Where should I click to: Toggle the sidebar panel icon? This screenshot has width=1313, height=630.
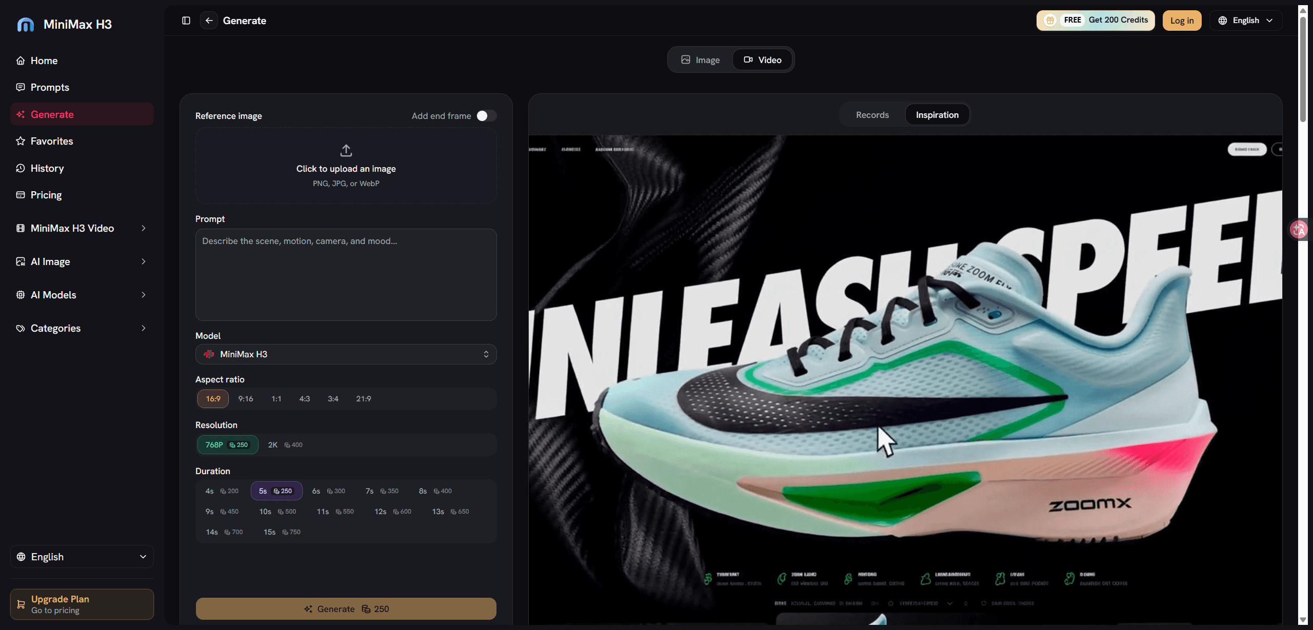pos(186,21)
